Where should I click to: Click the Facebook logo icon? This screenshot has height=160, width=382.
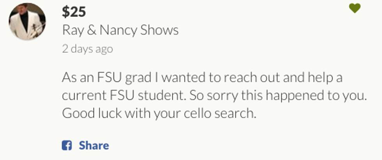tap(67, 146)
